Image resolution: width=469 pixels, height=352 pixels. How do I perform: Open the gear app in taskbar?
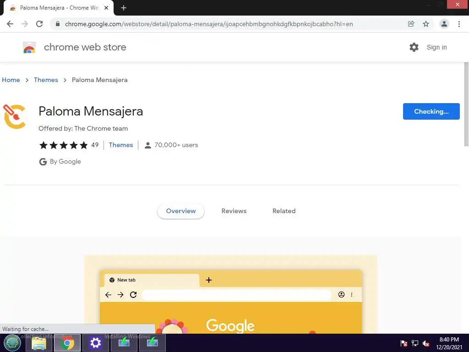point(95,343)
